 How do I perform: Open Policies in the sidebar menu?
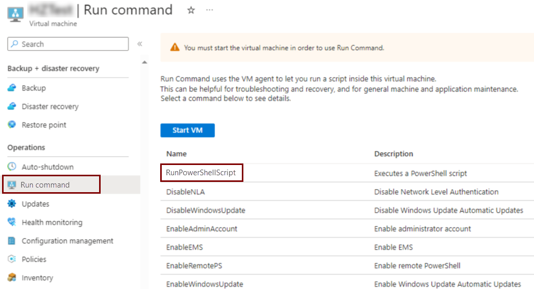point(34,259)
